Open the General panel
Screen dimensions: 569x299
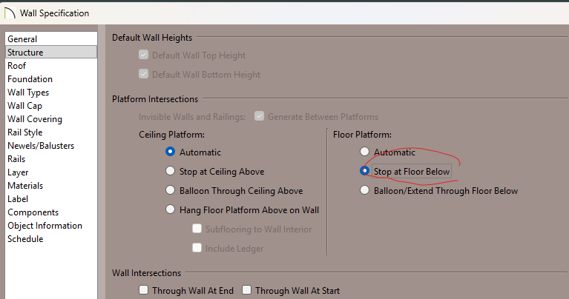22,39
